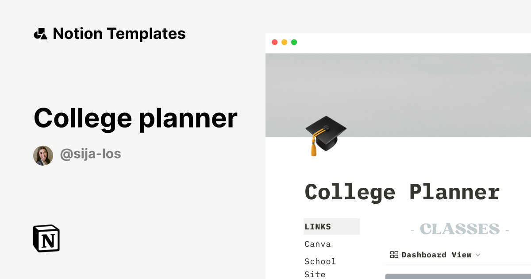531x279 pixels.
Task: Click the Notion Templates shapes logo icon
Action: (40, 34)
